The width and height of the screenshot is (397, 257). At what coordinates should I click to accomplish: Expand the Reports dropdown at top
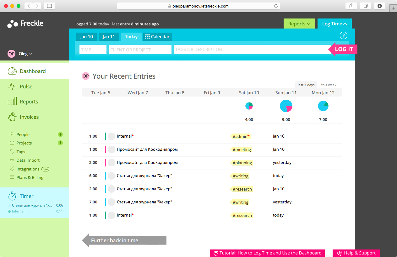coord(299,24)
